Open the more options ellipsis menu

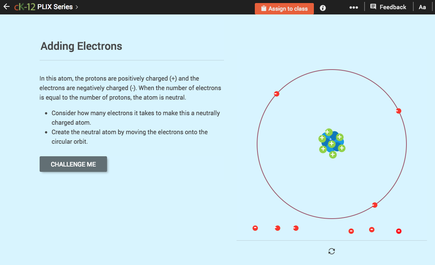[354, 7]
